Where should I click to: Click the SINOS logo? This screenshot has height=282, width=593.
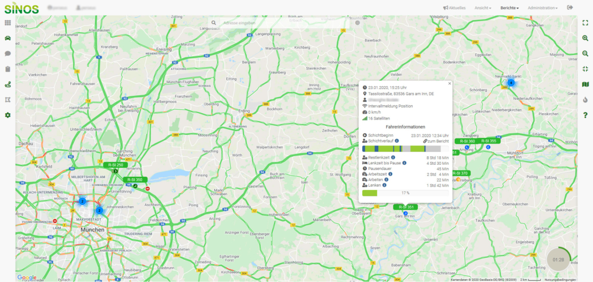[x=21, y=8]
